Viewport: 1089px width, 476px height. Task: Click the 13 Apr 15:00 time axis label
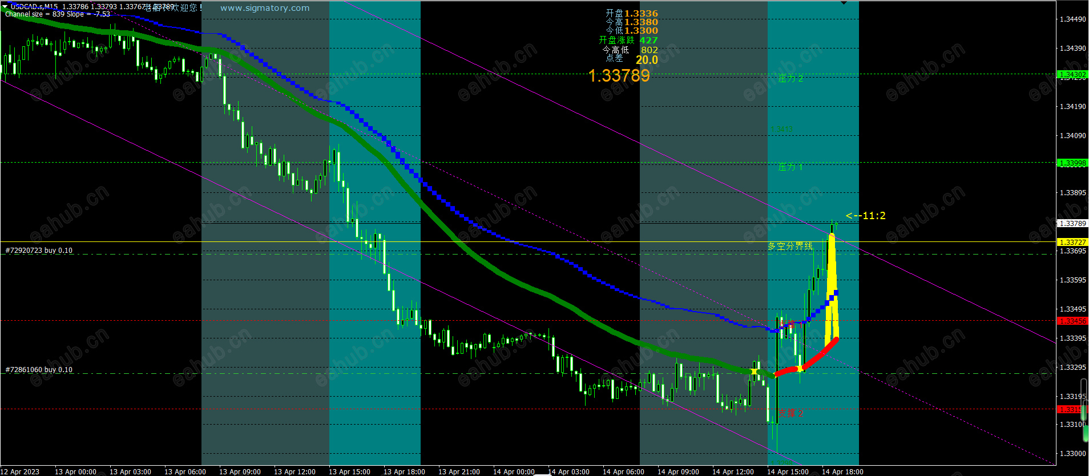(x=349, y=471)
